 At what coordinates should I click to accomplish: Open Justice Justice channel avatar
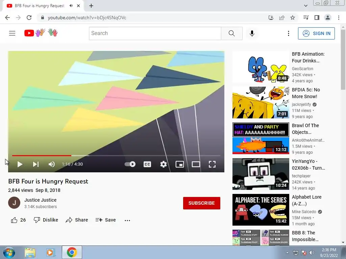coord(14,203)
